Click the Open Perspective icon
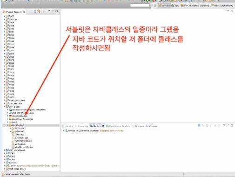 (155, 6)
